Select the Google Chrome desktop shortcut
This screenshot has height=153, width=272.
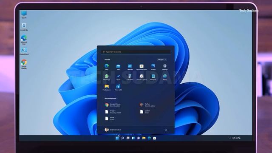pyautogui.click(x=24, y=64)
